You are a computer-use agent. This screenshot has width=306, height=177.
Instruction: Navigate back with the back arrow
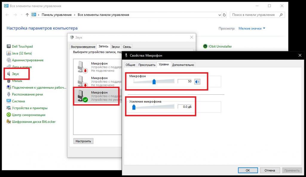click(x=7, y=15)
